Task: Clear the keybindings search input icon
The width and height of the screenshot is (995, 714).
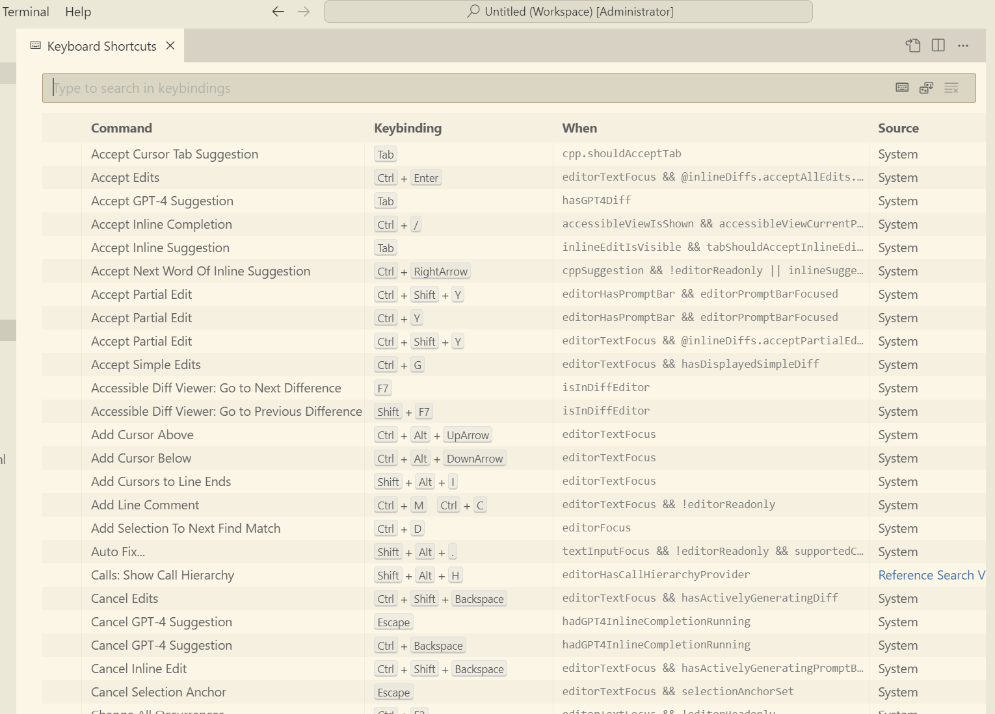Action: [x=951, y=88]
